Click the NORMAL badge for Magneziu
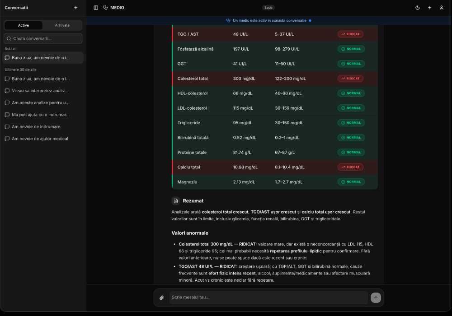This screenshot has width=452, height=316. (x=351, y=182)
